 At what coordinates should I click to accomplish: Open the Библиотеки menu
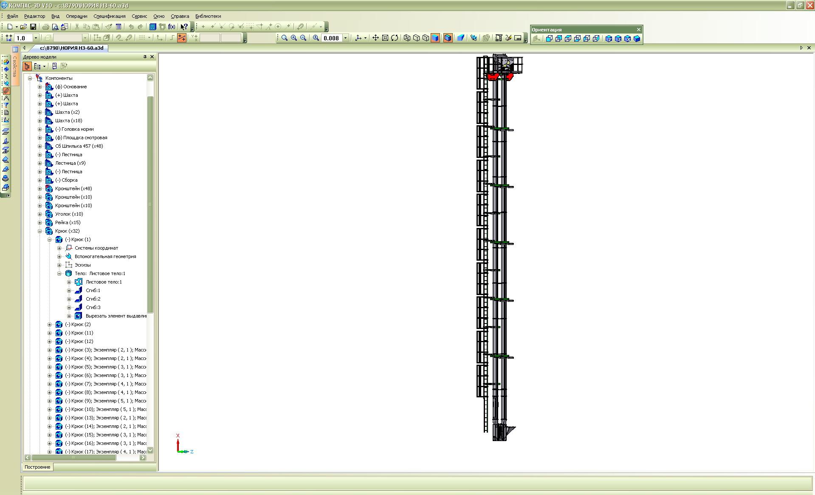208,16
